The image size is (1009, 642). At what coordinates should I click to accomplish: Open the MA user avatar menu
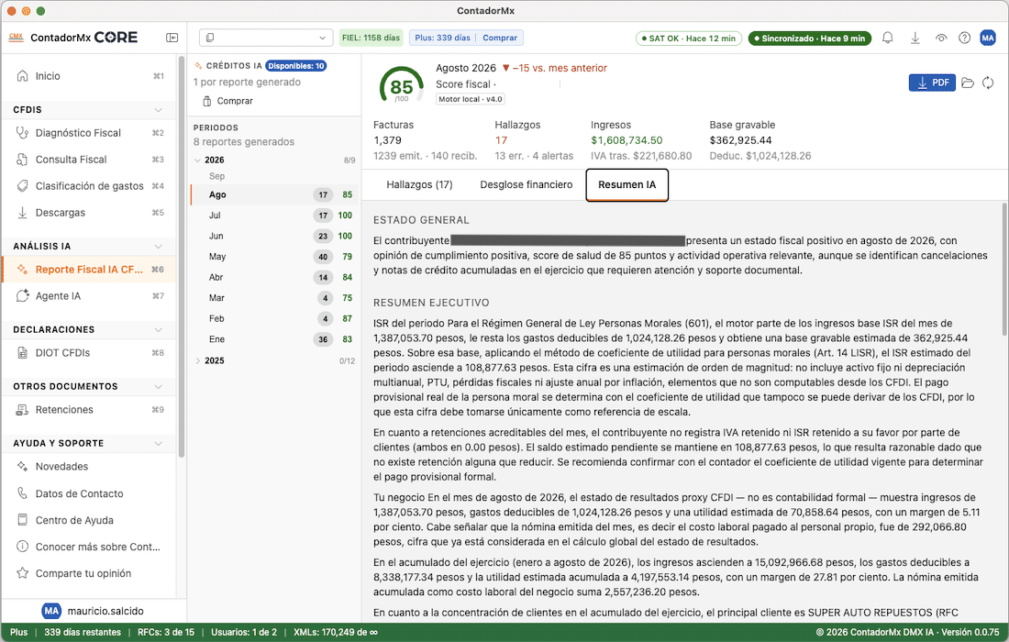coord(988,38)
